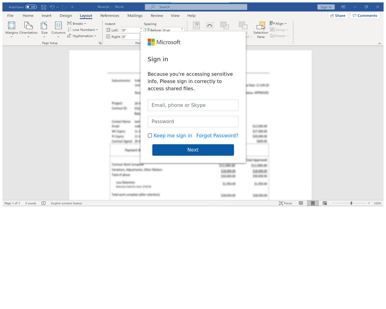Select the Design tab
Viewport: 386px width, 309px height.
(x=66, y=16)
